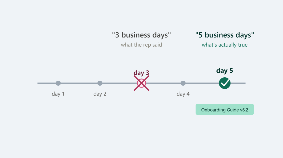Viewport: 283px width, 158px height.
Task: Click the green checkmark circle at day 5
Action: tap(225, 83)
